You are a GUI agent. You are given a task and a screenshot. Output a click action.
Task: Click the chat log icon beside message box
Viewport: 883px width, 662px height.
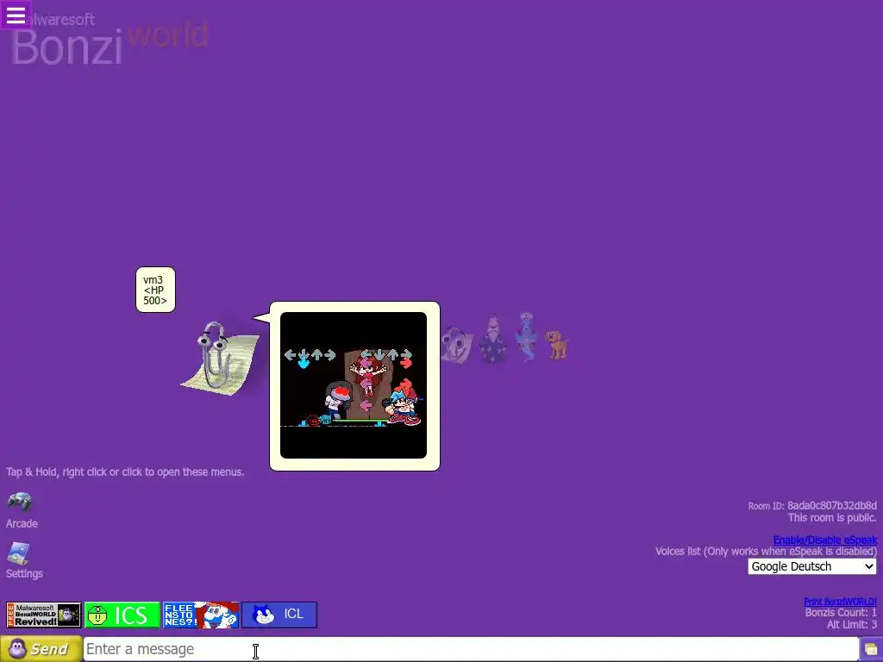point(871,650)
